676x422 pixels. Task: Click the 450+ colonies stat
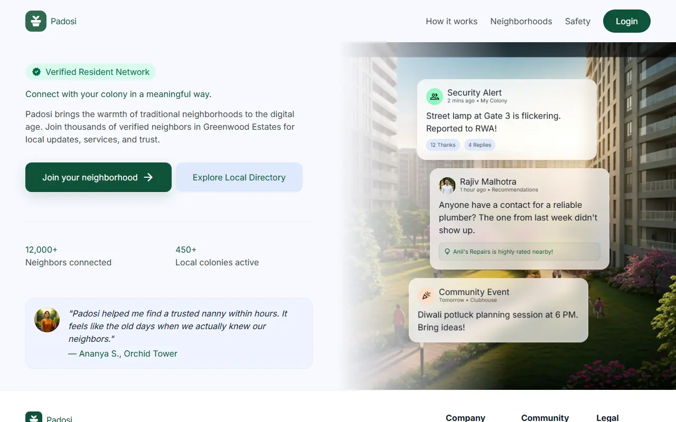point(217,256)
